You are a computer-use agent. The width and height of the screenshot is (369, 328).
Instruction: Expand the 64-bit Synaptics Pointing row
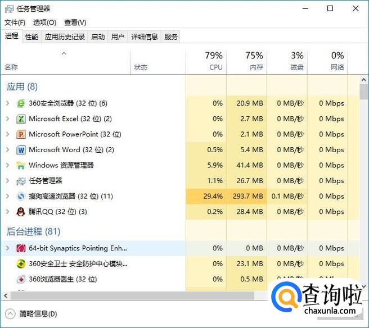click(x=7, y=248)
